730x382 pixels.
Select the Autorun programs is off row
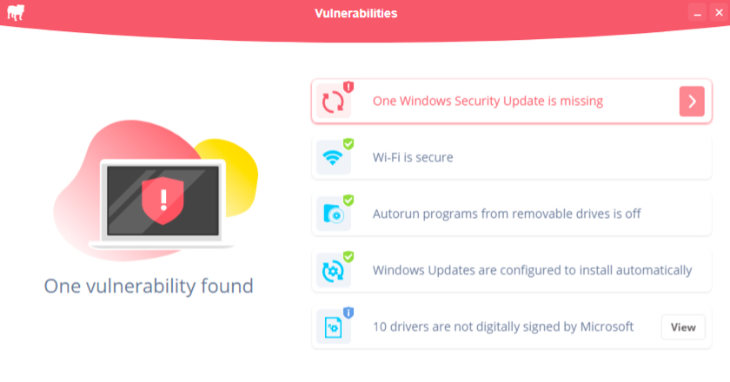coord(507,214)
